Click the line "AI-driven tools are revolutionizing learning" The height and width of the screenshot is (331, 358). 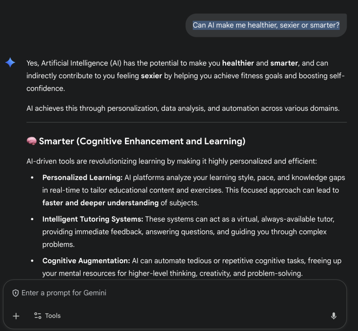coord(172,162)
